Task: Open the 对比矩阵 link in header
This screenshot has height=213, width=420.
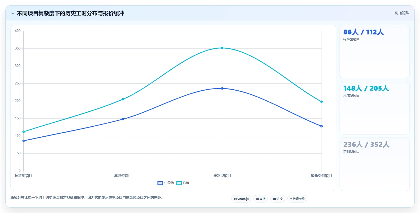Action: [x=402, y=13]
